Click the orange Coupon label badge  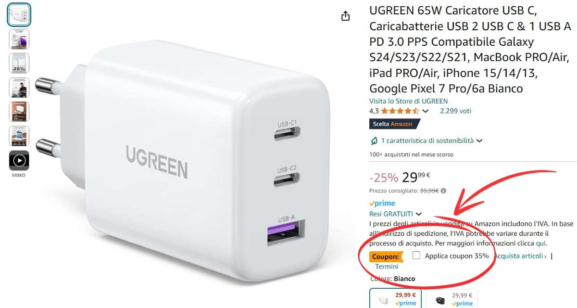click(386, 257)
